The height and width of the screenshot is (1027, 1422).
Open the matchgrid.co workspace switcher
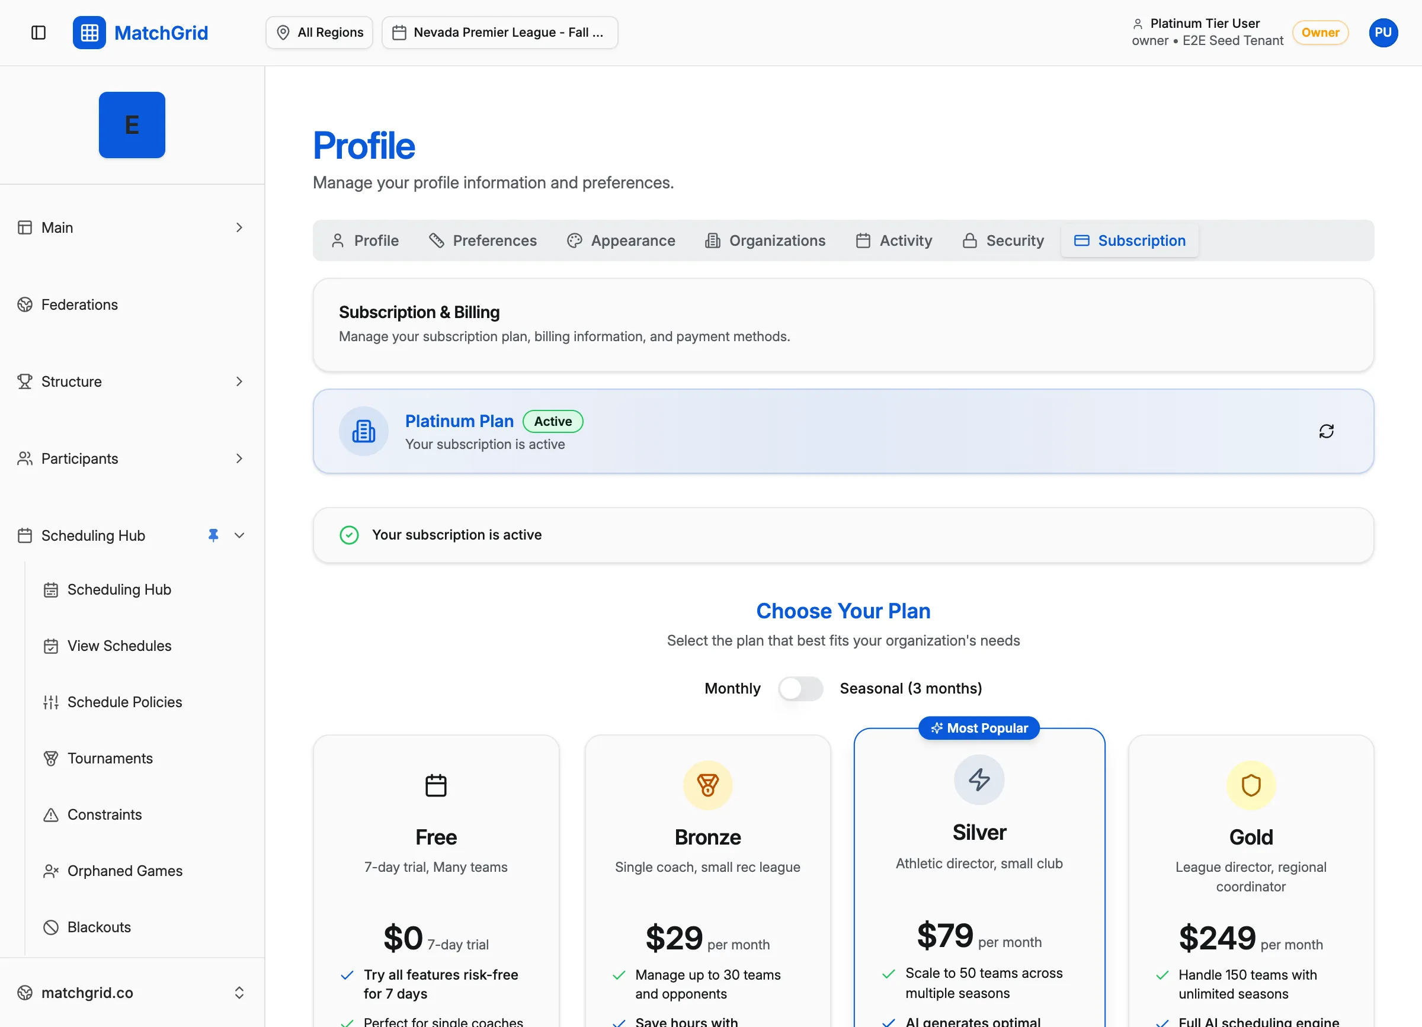(132, 993)
